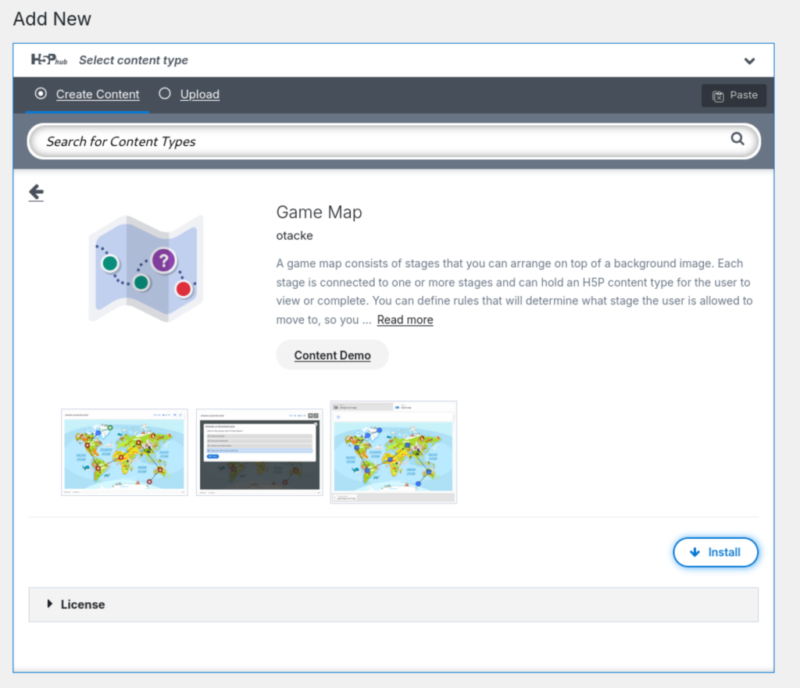Open the middle dark dialog screenshot thumbnail
800x688 pixels.
259,453
